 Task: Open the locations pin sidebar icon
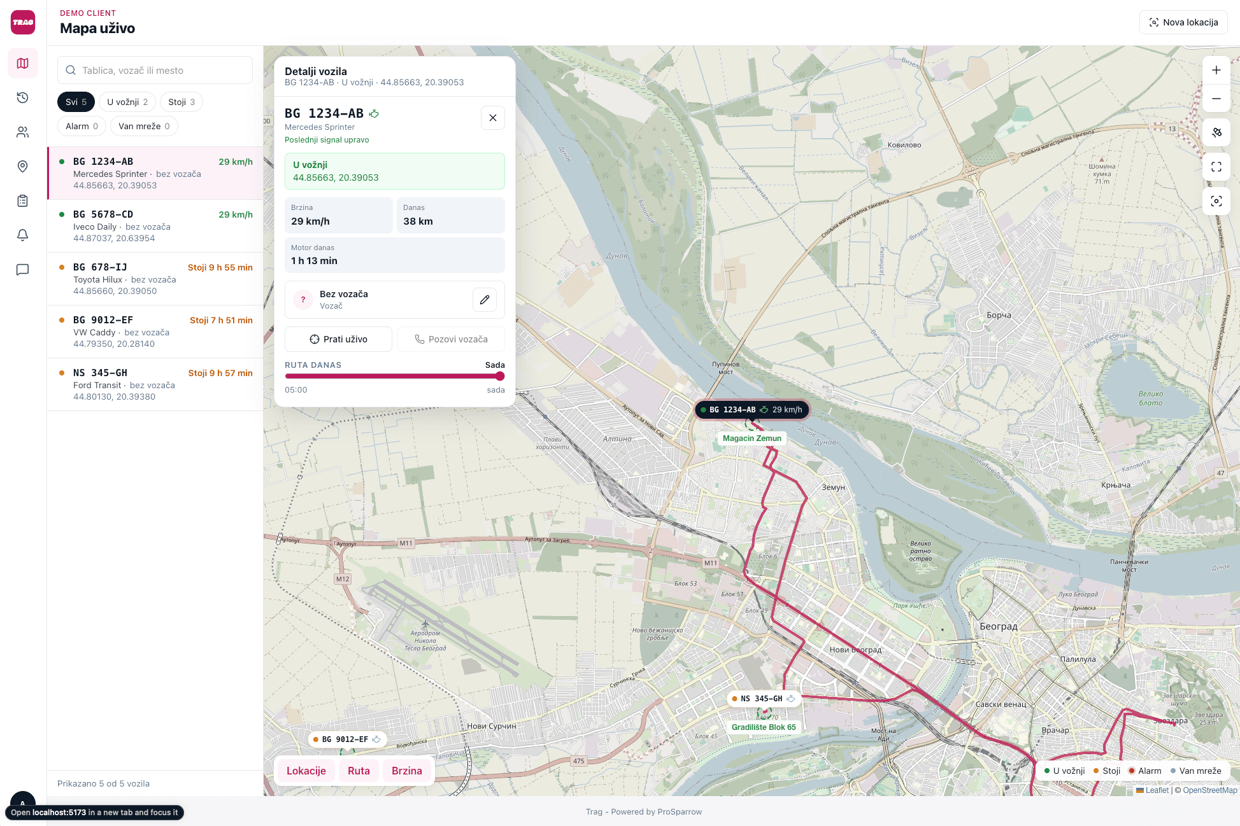[x=23, y=166]
